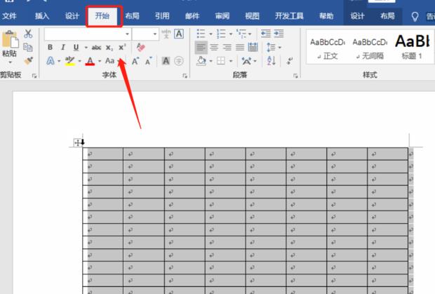Toggle Bold formatting
Image resolution: width=435 pixels, height=294 pixels.
click(x=51, y=47)
